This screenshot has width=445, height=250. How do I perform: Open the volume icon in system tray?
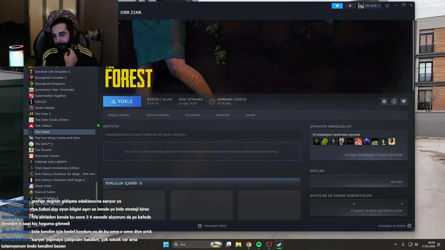[417, 244]
